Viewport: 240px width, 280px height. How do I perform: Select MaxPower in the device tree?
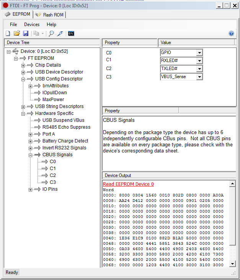[53, 100]
